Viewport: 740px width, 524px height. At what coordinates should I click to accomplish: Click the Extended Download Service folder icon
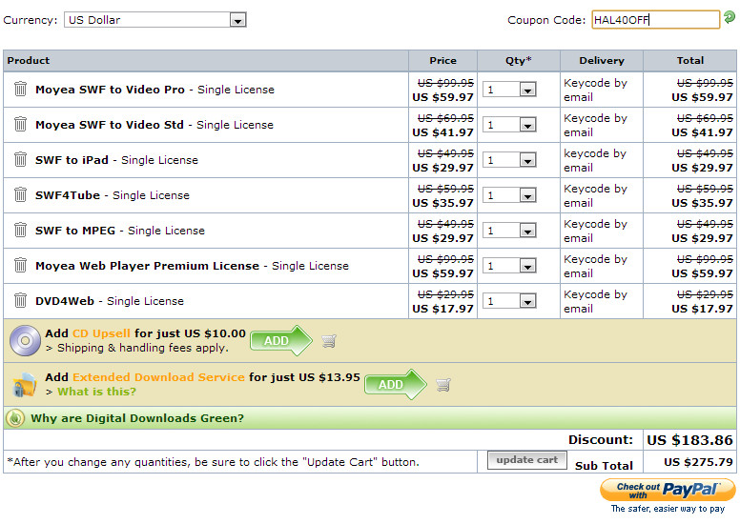[x=25, y=384]
